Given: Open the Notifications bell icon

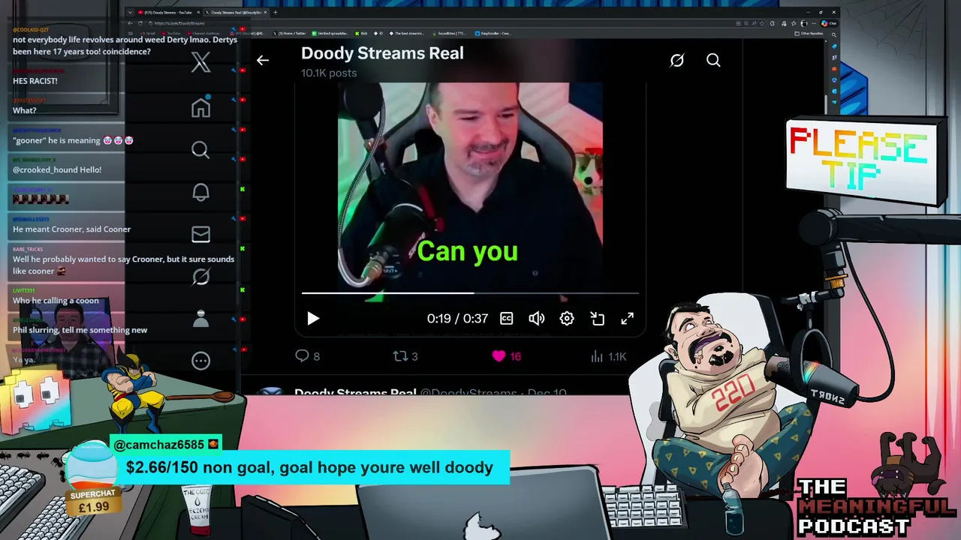Looking at the screenshot, I should coord(200,192).
